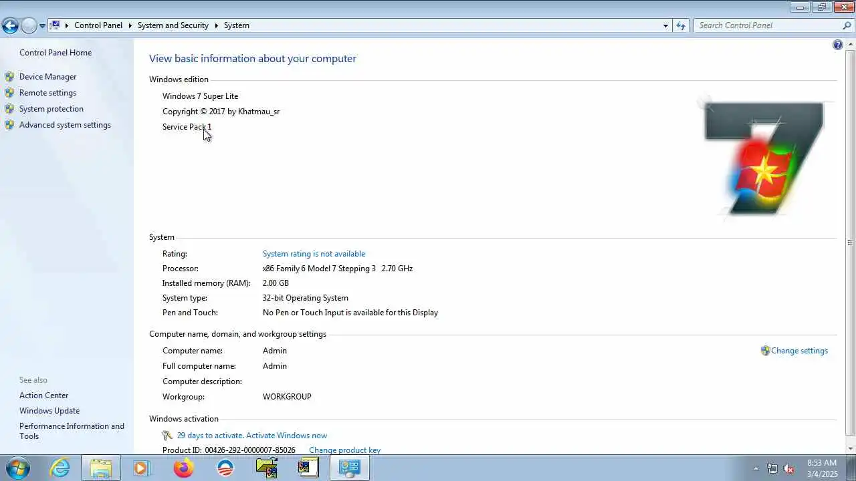Viewport: 856px width, 481px height.
Task: Go back with the Back arrow
Action: tap(10, 25)
